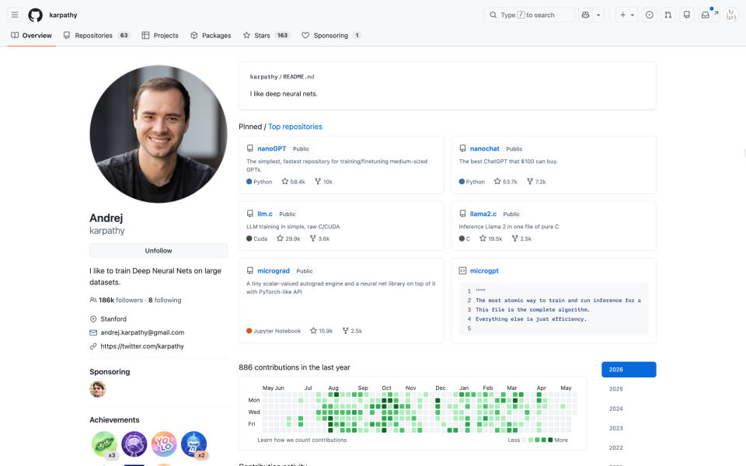Open the micrograd repository
746x466 pixels.
pyautogui.click(x=273, y=270)
